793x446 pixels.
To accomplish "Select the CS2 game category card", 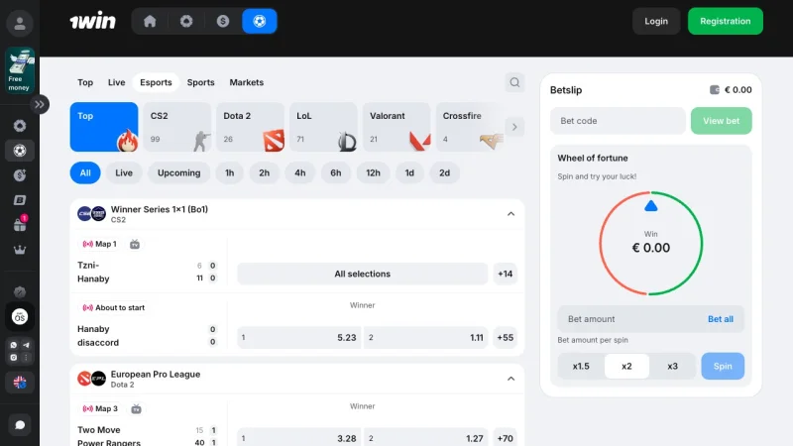I will click(x=177, y=127).
